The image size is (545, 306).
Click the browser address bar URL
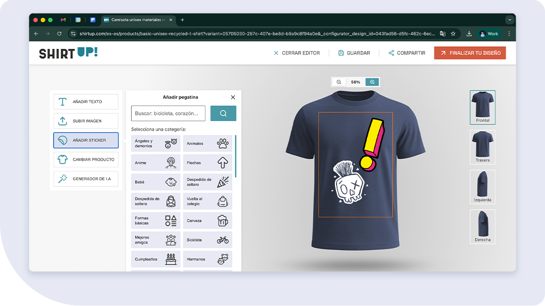coord(257,33)
